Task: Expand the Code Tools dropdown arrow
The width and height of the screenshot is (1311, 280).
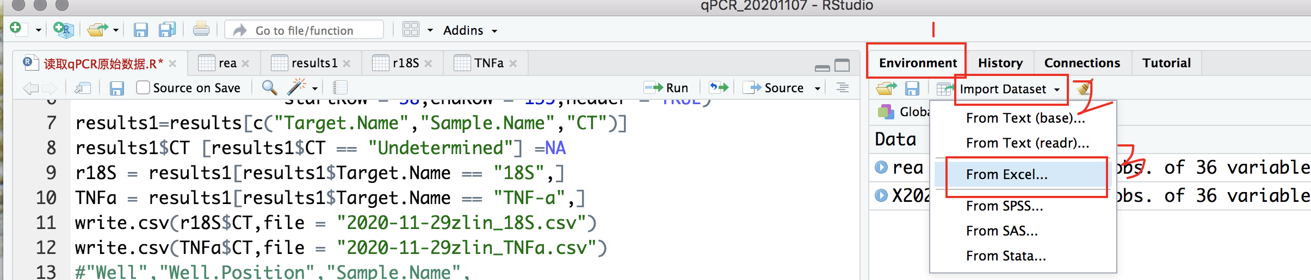Action: 315,88
